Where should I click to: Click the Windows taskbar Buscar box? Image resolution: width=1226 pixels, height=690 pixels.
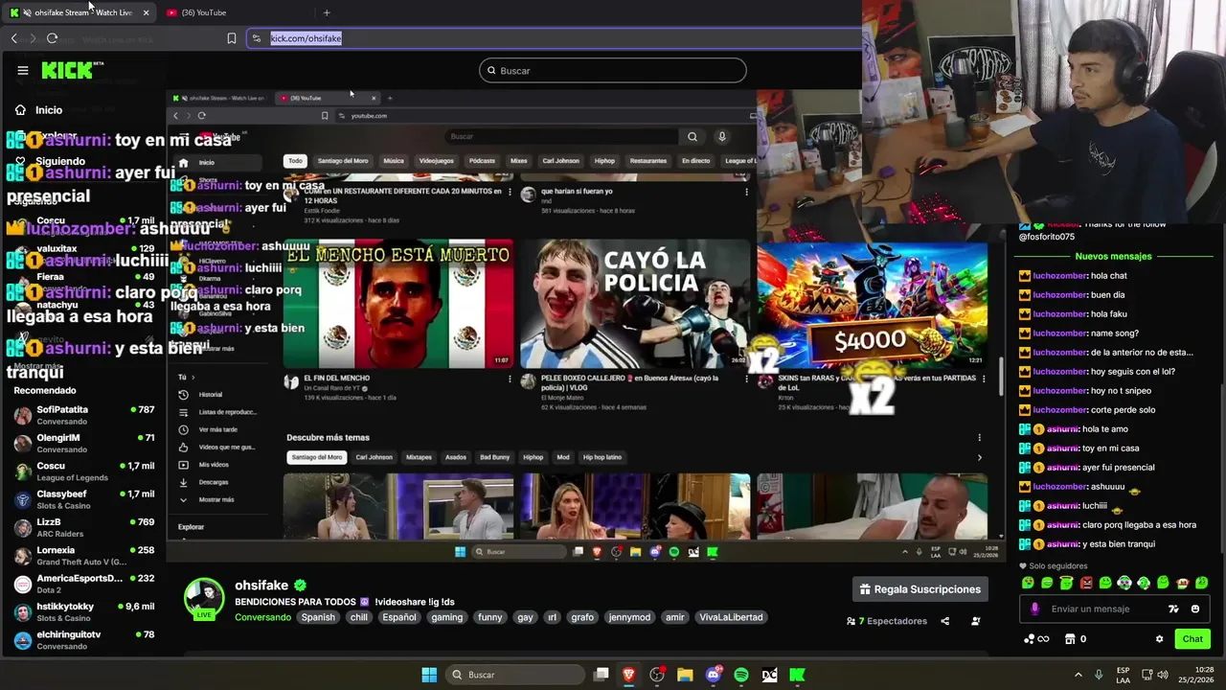pyautogui.click(x=514, y=675)
